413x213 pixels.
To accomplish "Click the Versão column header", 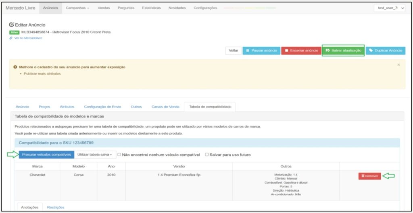I will [179, 166].
